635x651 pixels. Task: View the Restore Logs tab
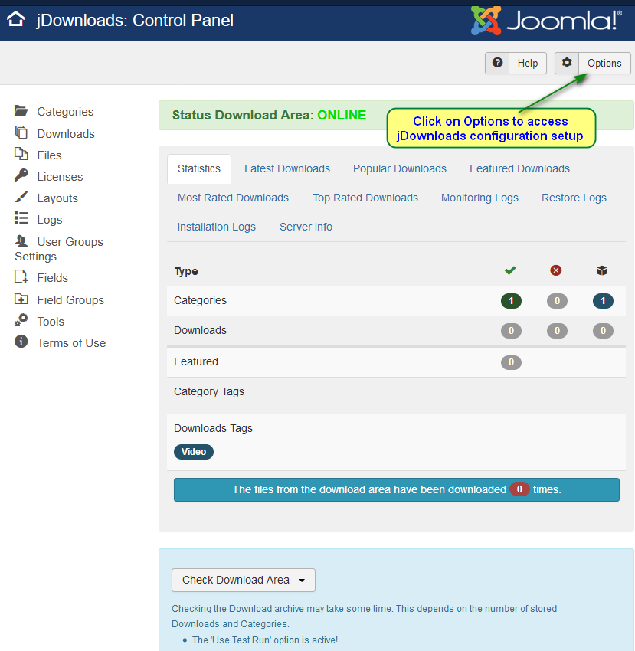click(x=574, y=198)
